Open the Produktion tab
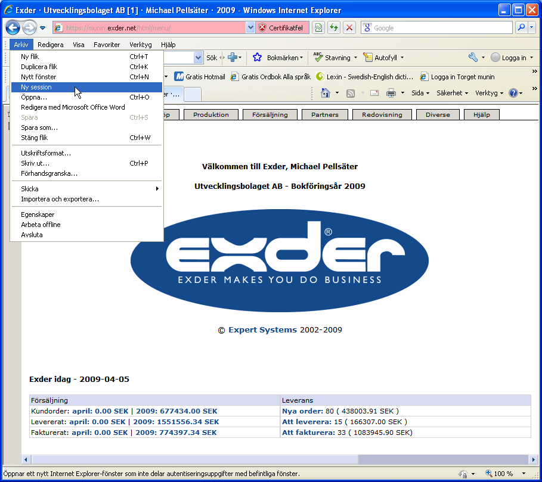The width and height of the screenshot is (542, 482). click(211, 114)
